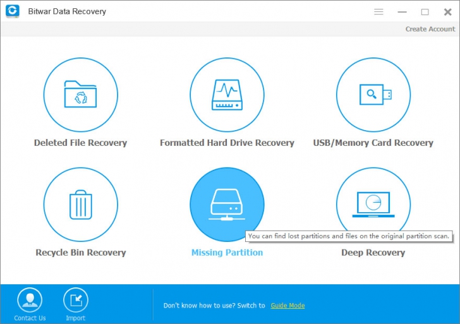Open the hamburger menu in title bar
This screenshot has width=460, height=324.
click(378, 12)
